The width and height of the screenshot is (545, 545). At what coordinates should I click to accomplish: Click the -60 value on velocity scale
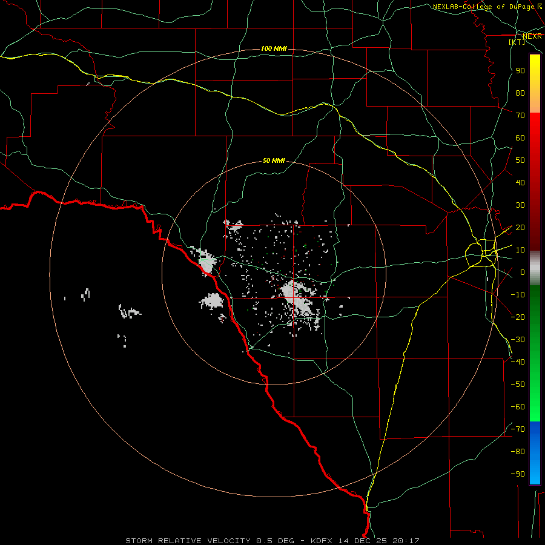coord(518,407)
